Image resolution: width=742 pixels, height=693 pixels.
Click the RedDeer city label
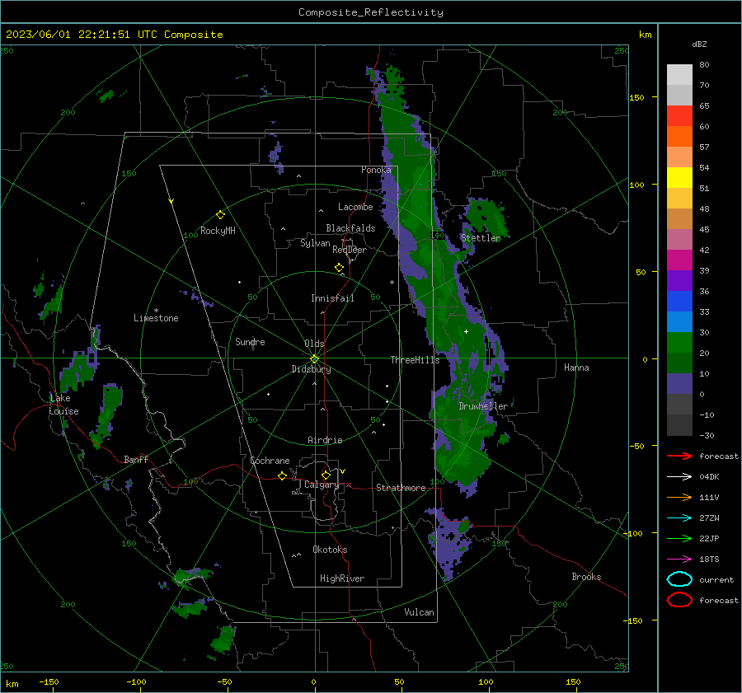point(350,250)
